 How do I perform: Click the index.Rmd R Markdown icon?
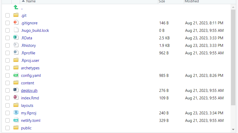click(16, 98)
